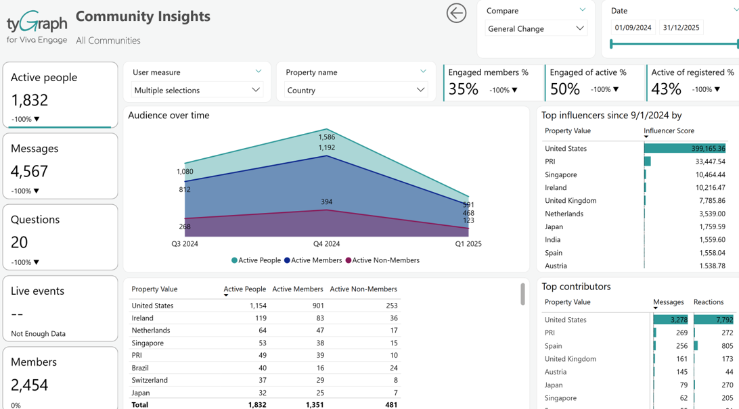Sort contributors by Messages column header
This screenshot has width=739, height=409.
click(x=669, y=302)
